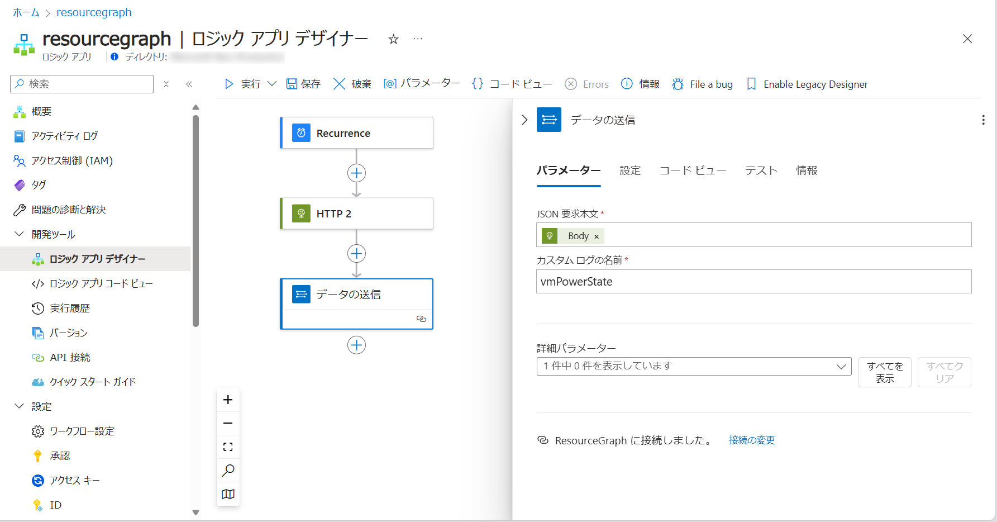Switch to the コード ビュー tab in panel
The height and width of the screenshot is (522, 997).
pos(693,170)
